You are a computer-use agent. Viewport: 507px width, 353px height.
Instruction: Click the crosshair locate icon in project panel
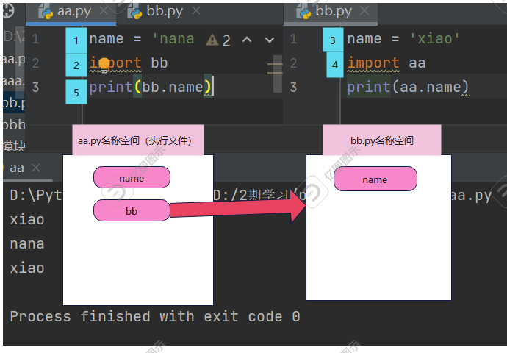(8, 11)
